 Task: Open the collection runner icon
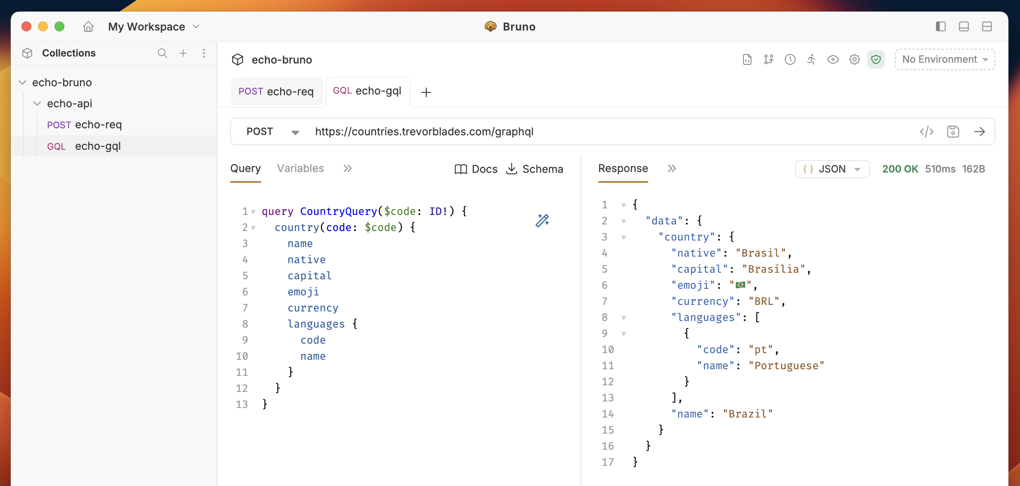click(811, 59)
